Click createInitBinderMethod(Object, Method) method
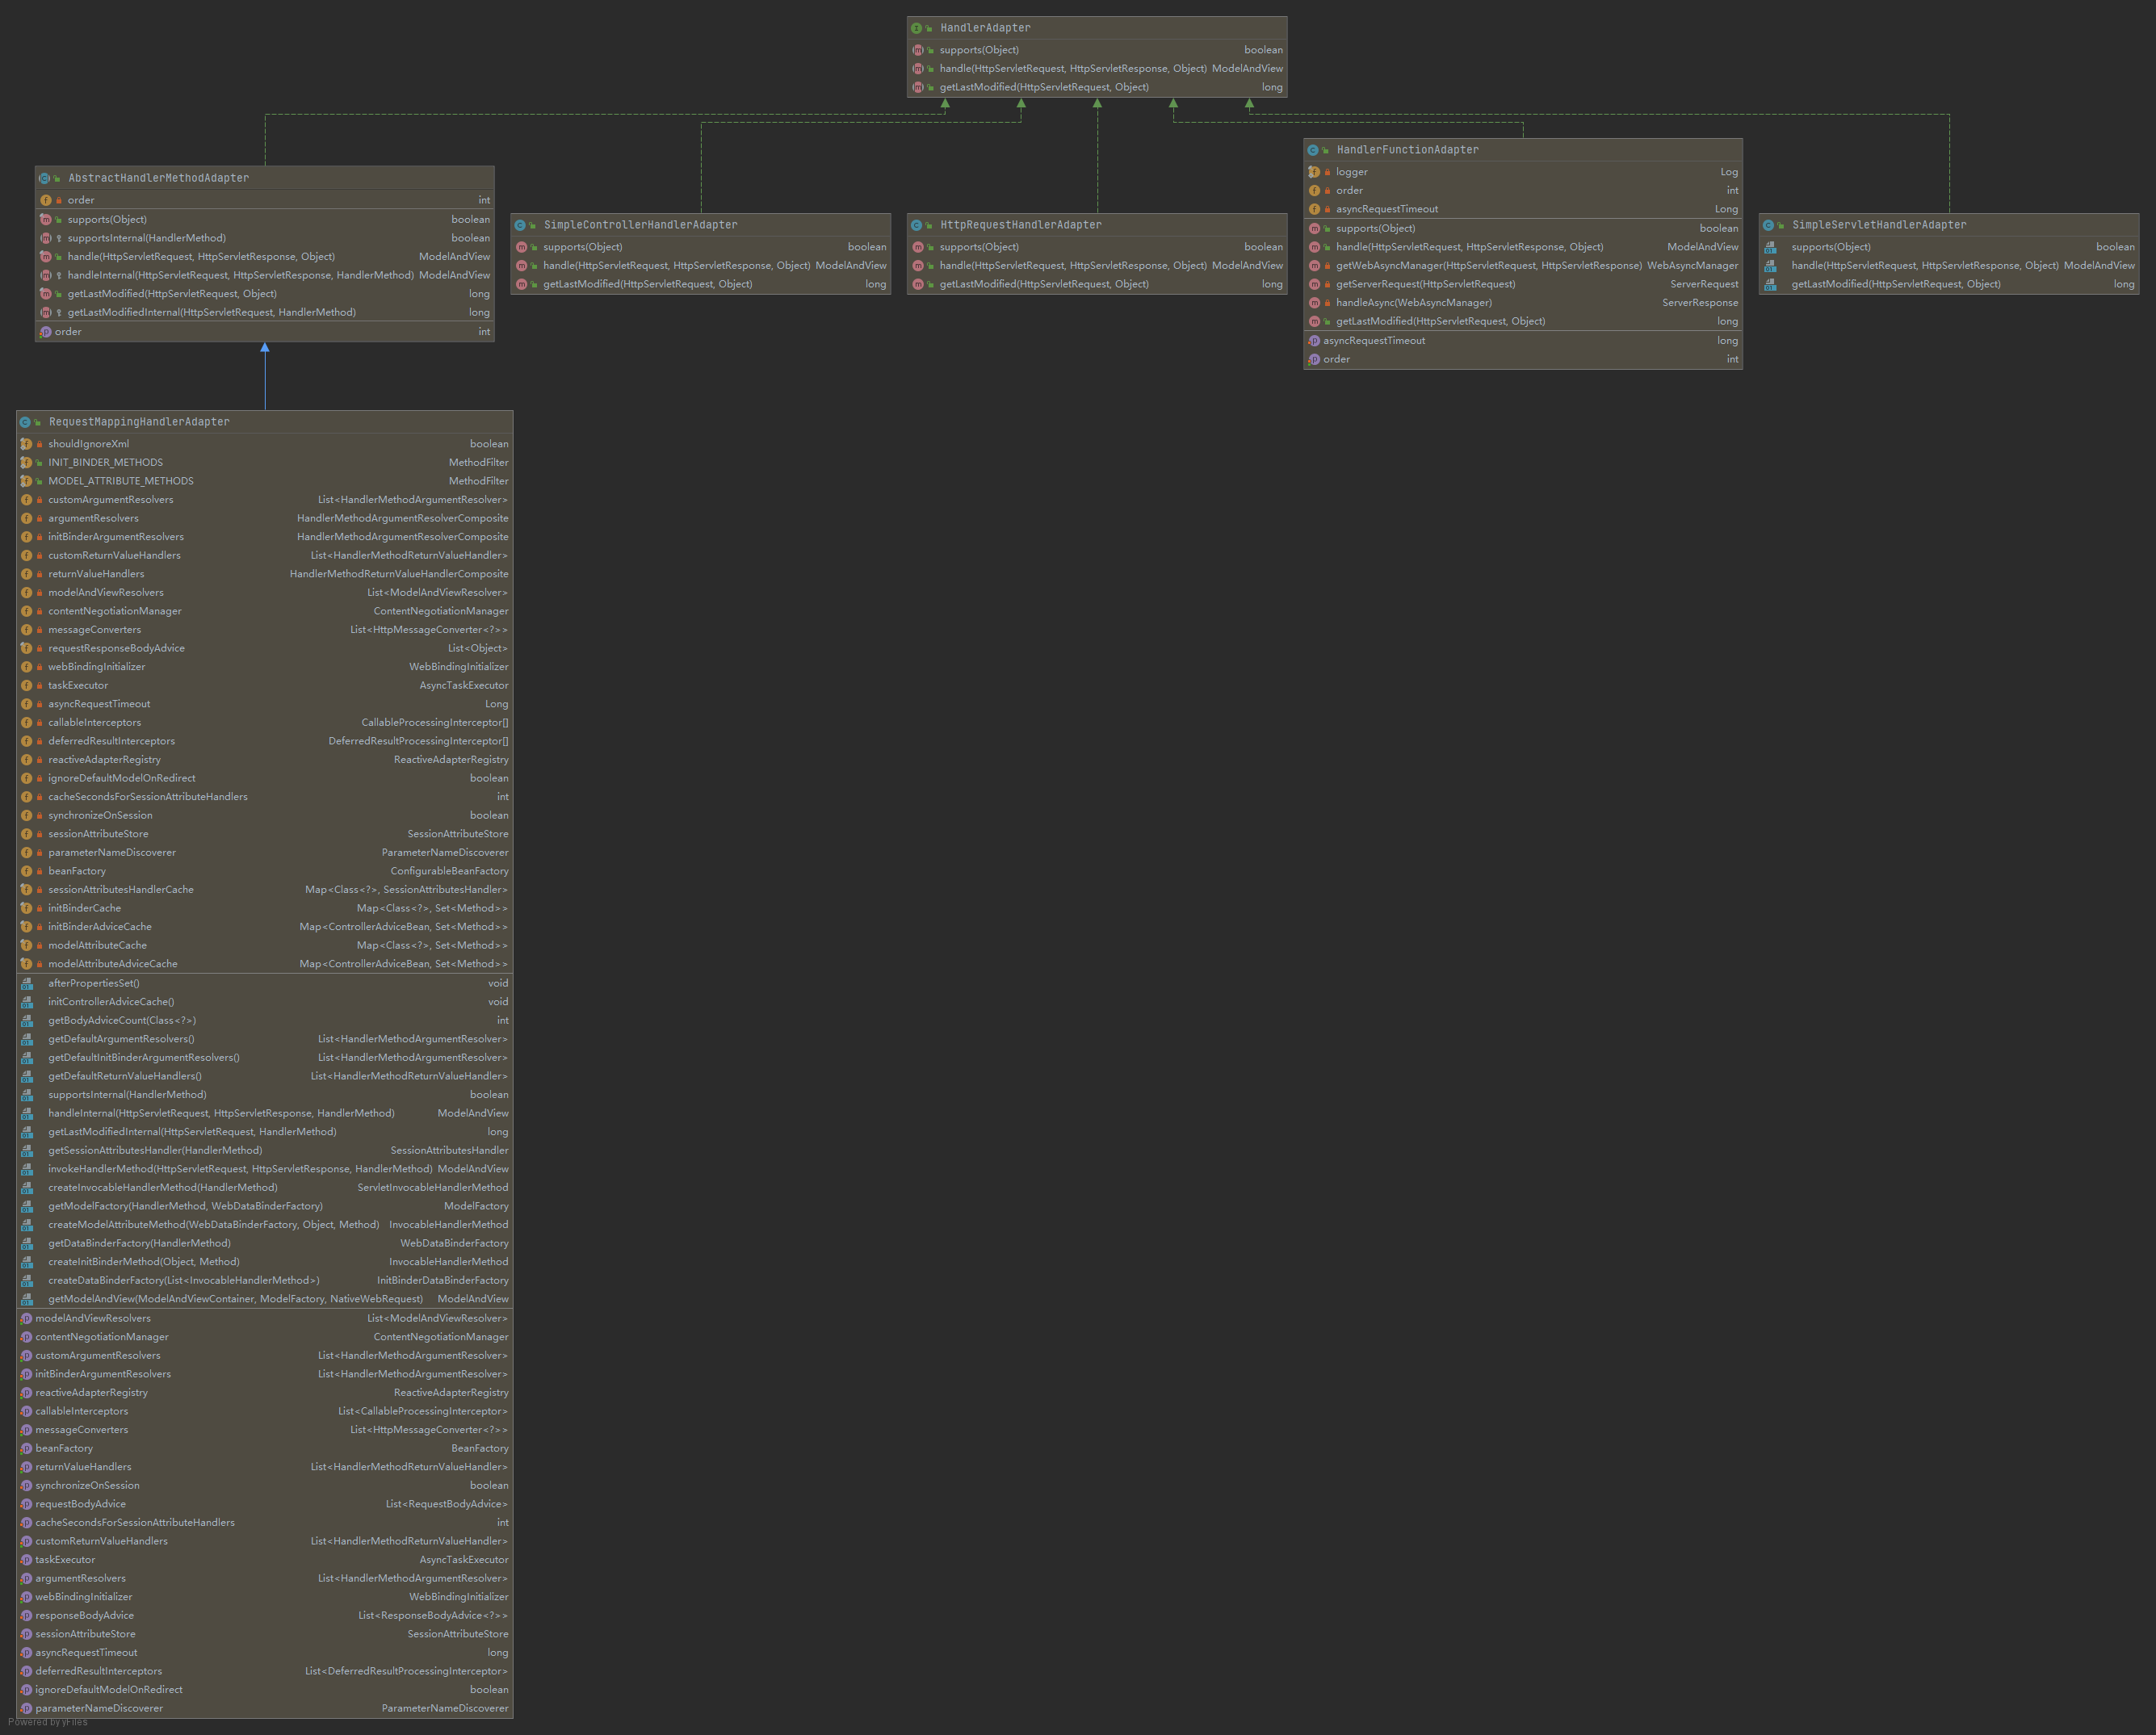The width and height of the screenshot is (2156, 1735). coord(265,1262)
